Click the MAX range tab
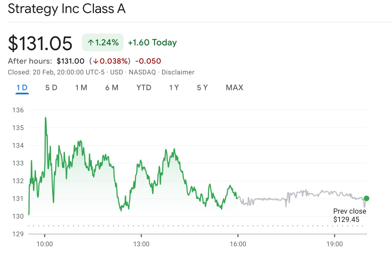 (234, 88)
